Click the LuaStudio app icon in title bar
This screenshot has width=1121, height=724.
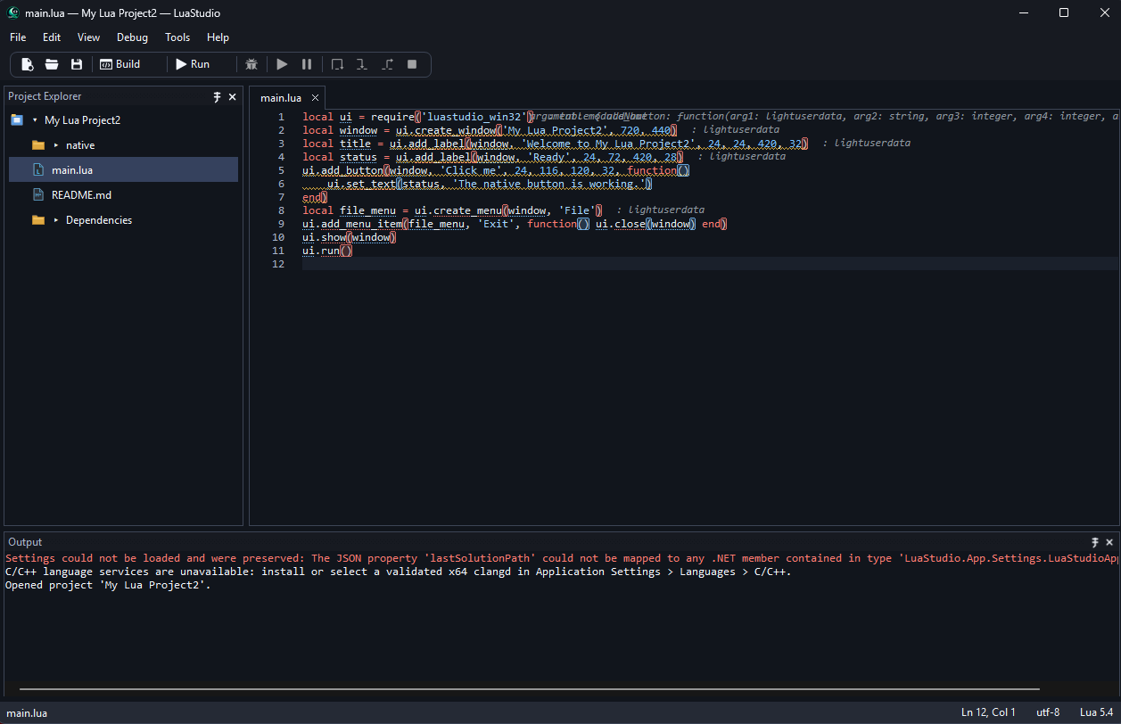click(13, 13)
